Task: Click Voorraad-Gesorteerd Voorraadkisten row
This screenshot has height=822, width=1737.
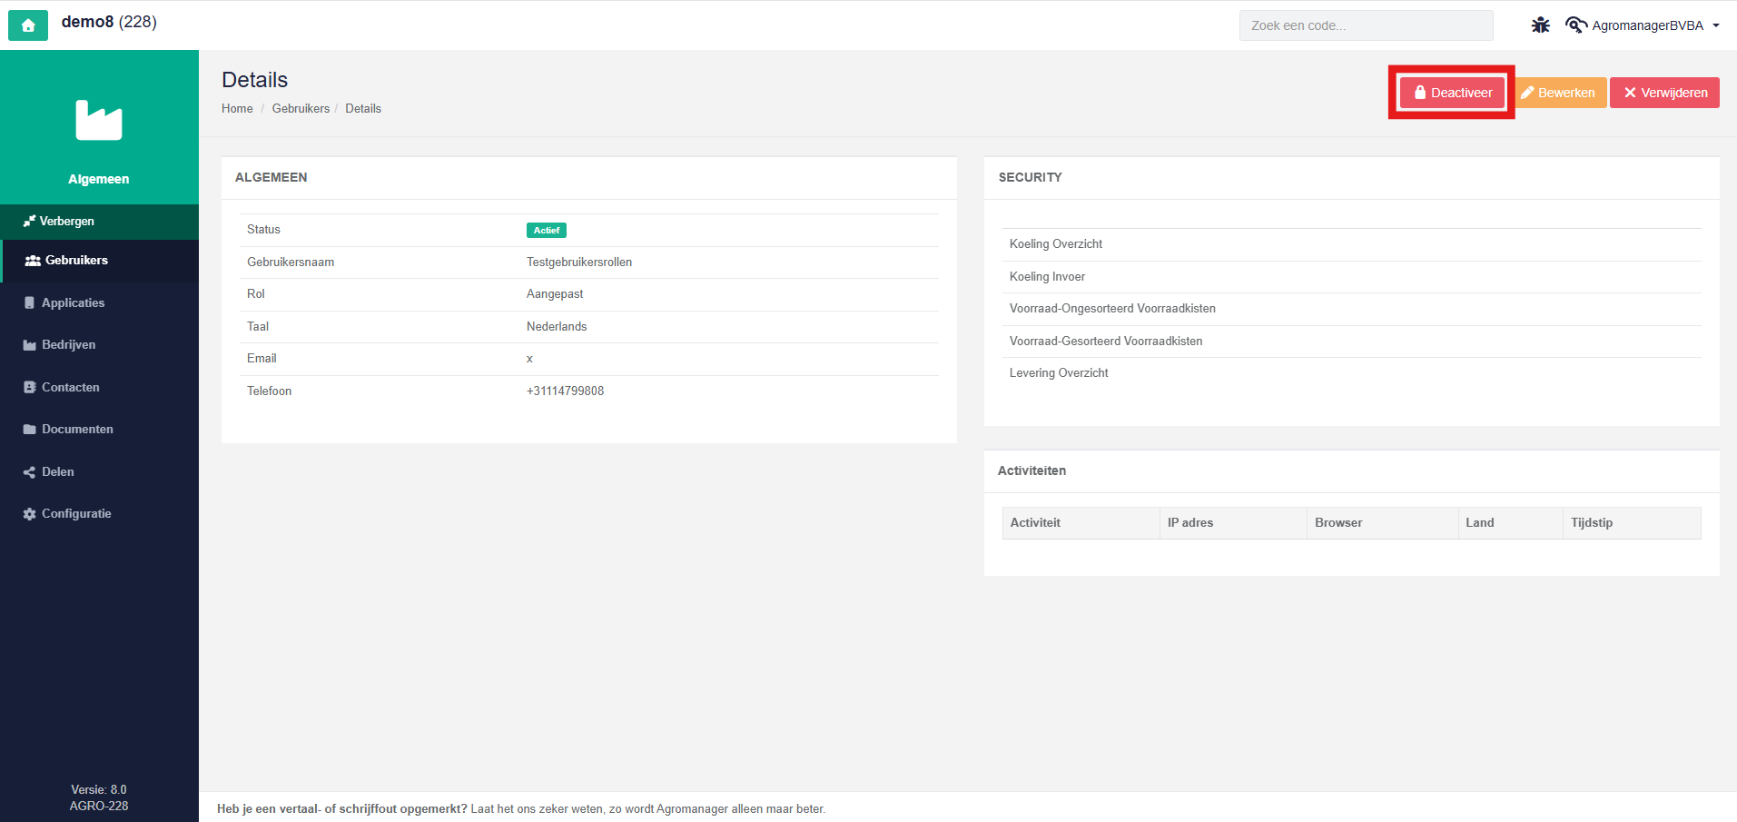Action: pyautogui.click(x=1352, y=342)
